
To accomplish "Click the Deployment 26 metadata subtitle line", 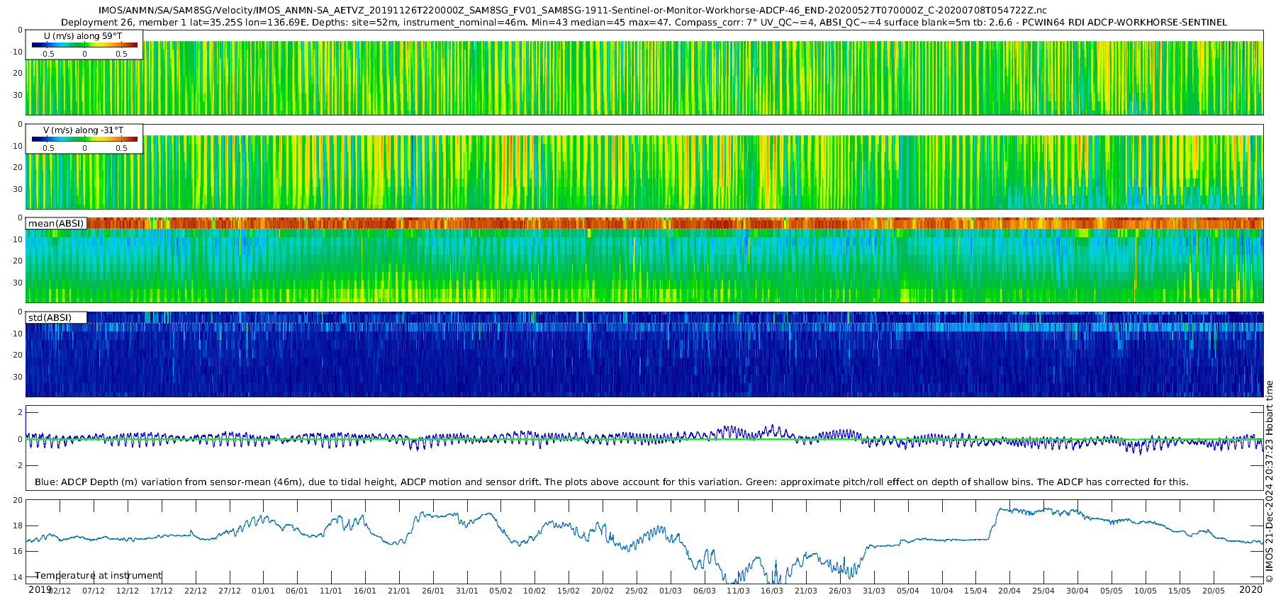I will tap(644, 22).
